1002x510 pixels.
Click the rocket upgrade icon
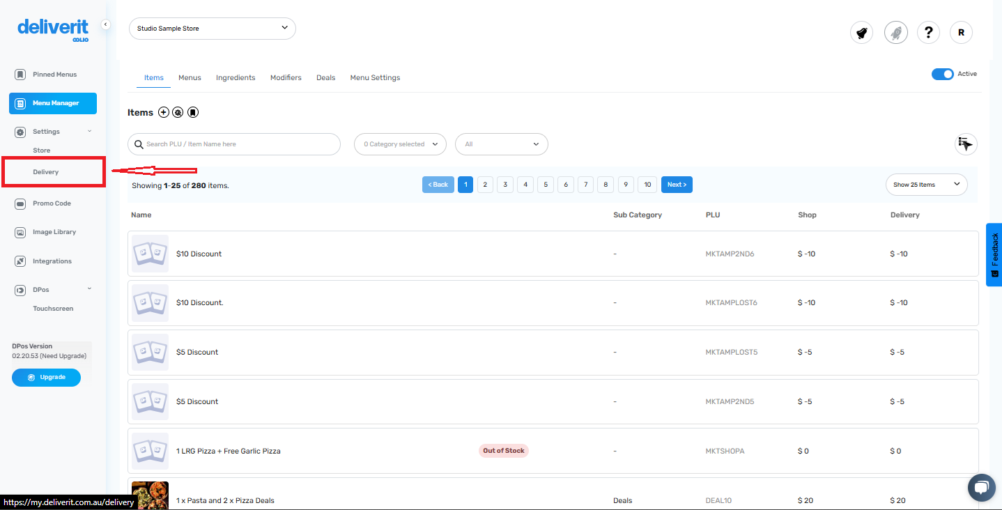click(895, 32)
